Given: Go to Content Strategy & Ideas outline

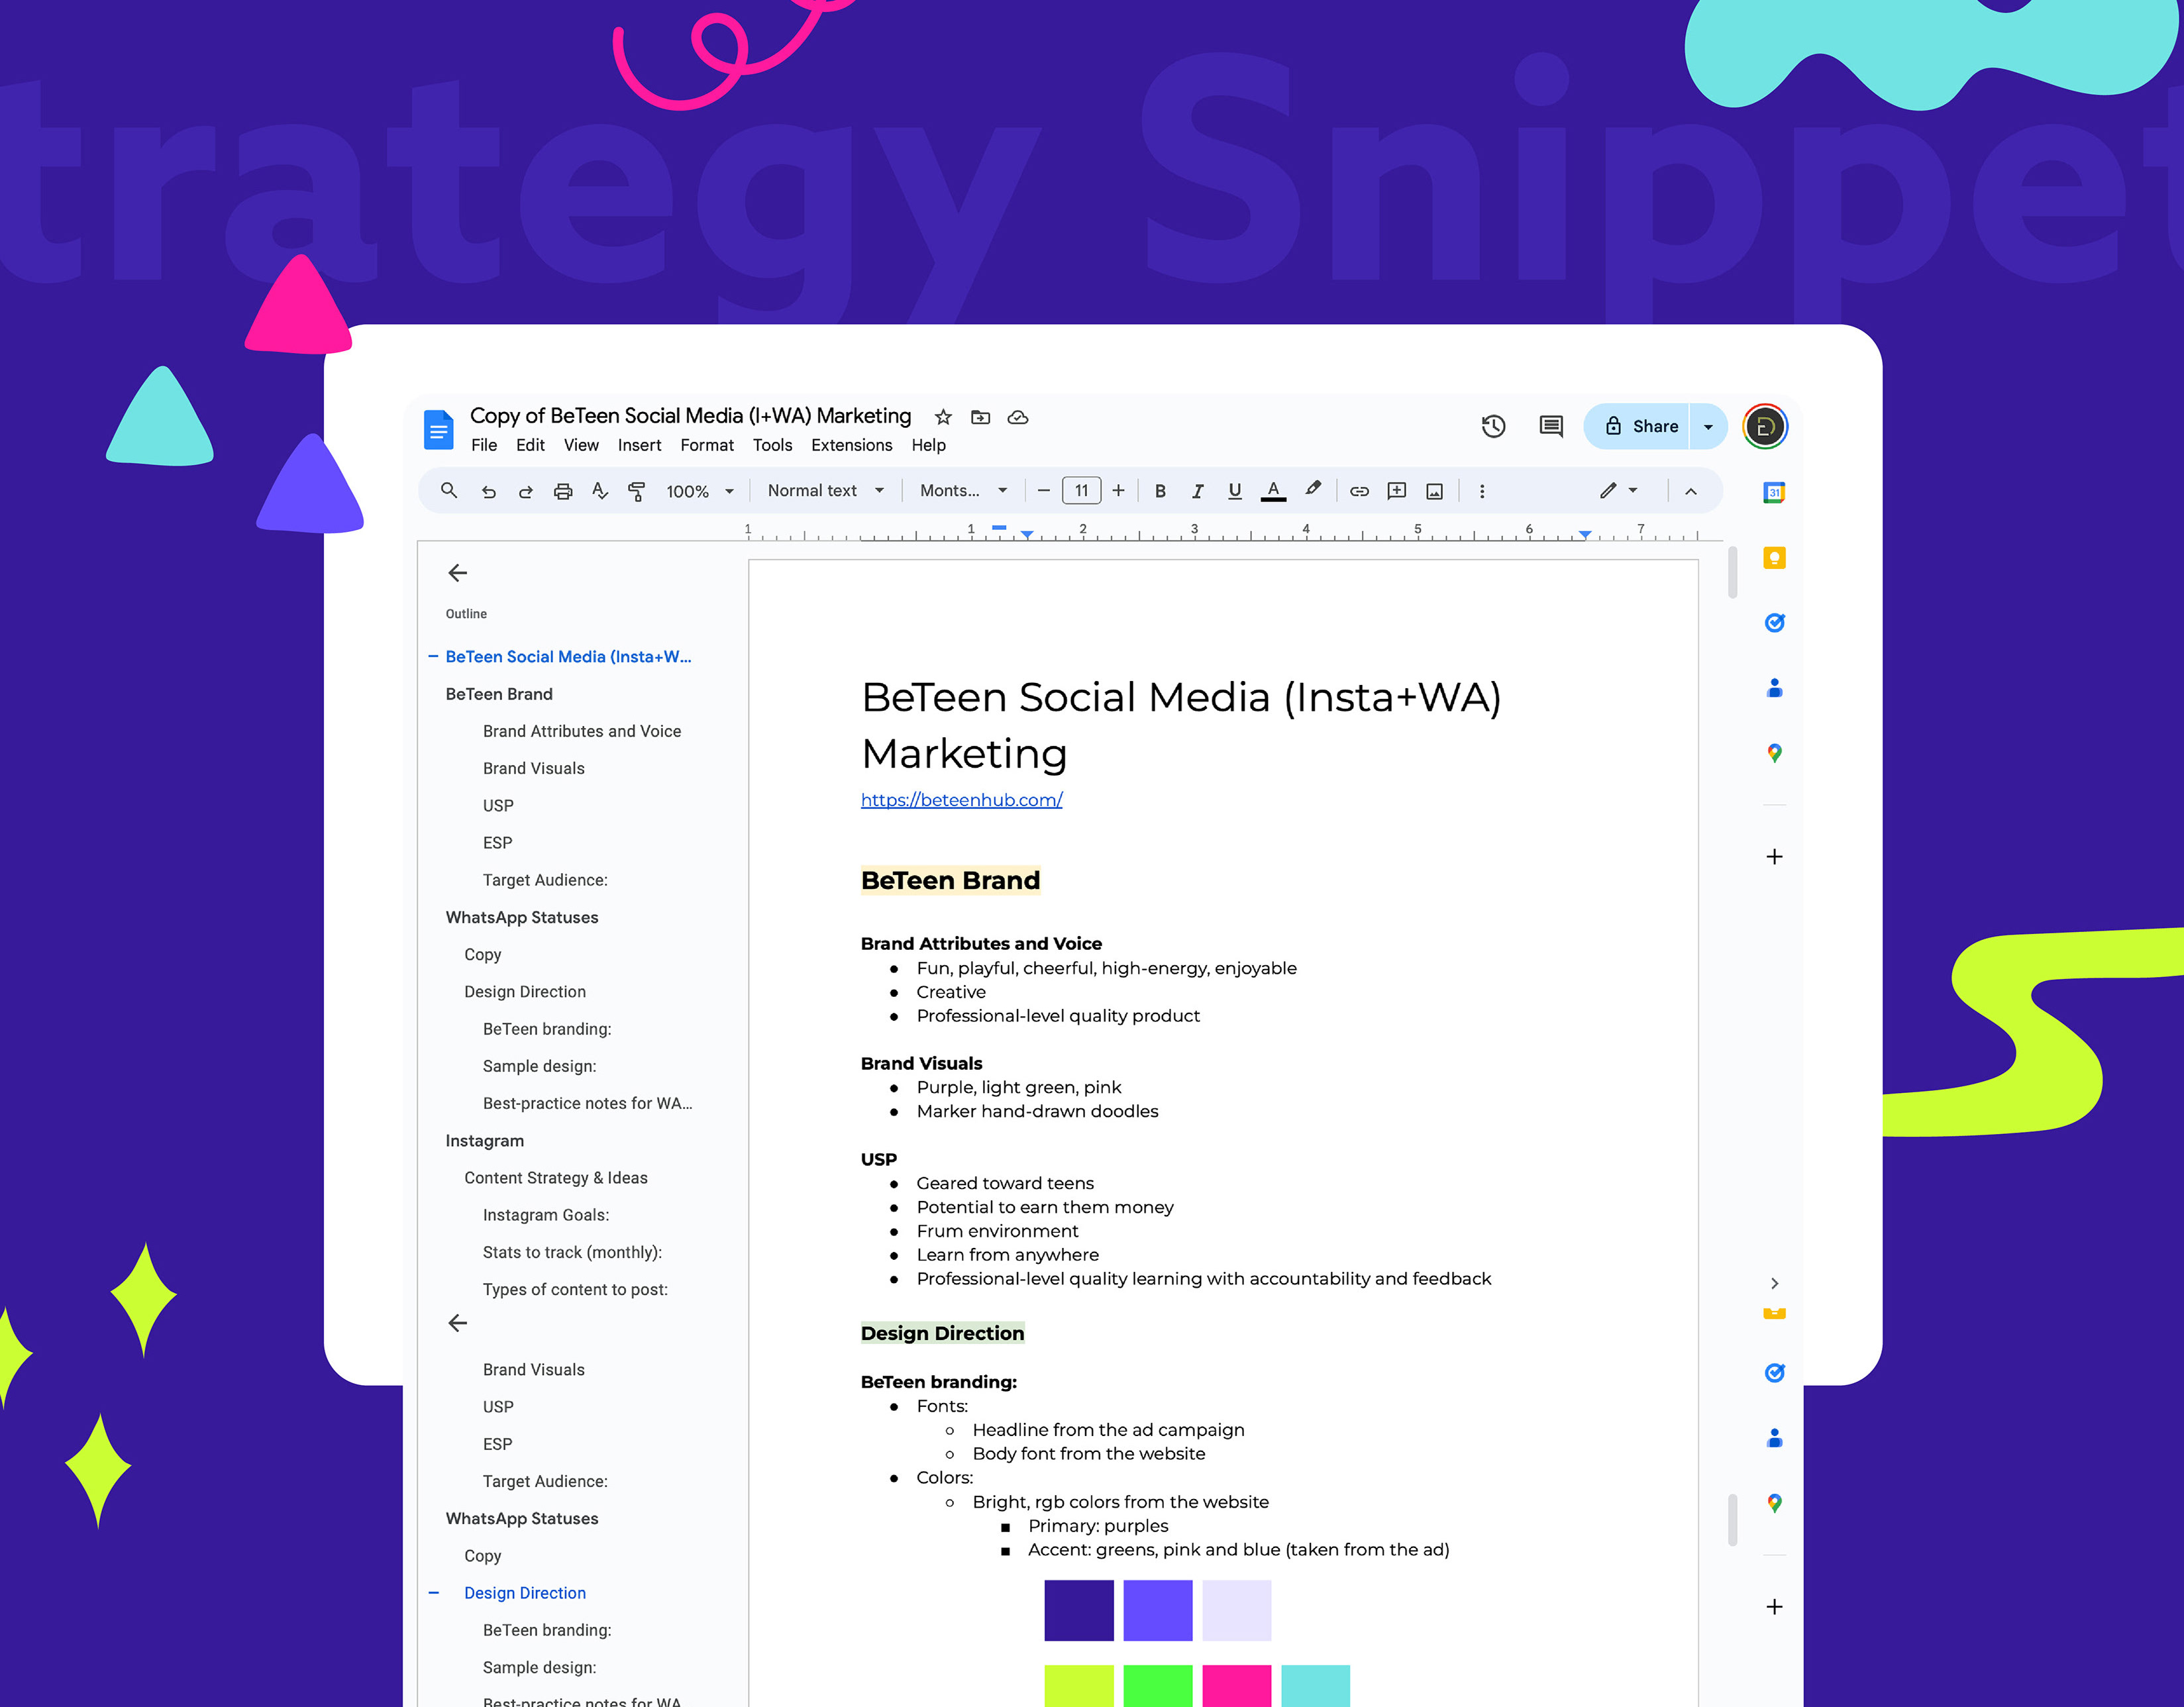Looking at the screenshot, I should [556, 1178].
